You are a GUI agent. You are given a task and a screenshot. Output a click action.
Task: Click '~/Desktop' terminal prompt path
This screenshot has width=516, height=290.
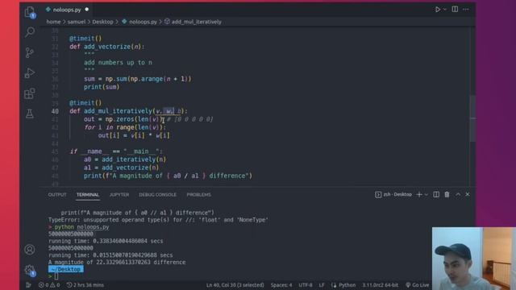pyautogui.click(x=66, y=269)
